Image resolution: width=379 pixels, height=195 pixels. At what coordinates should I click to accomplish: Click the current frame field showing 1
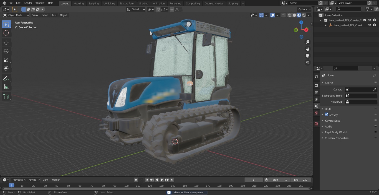click(254, 180)
